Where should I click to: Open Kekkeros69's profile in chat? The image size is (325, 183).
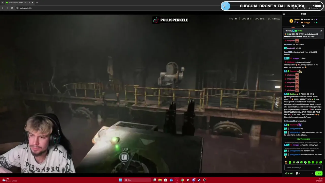point(289,121)
